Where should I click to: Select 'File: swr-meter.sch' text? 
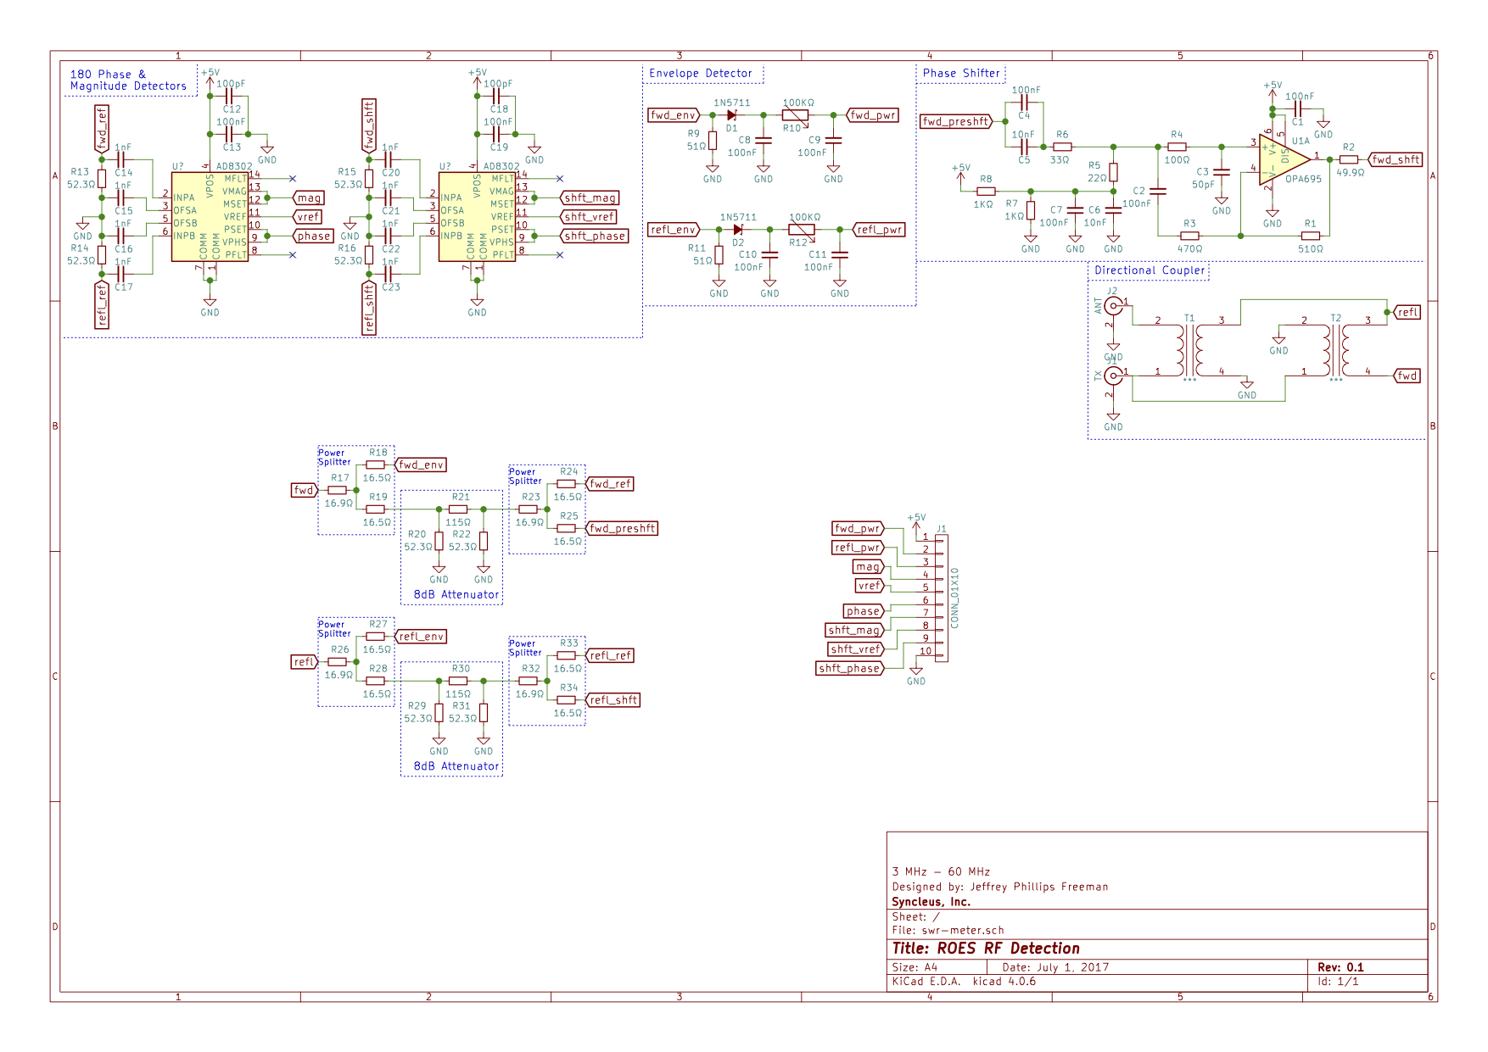[x=948, y=930]
